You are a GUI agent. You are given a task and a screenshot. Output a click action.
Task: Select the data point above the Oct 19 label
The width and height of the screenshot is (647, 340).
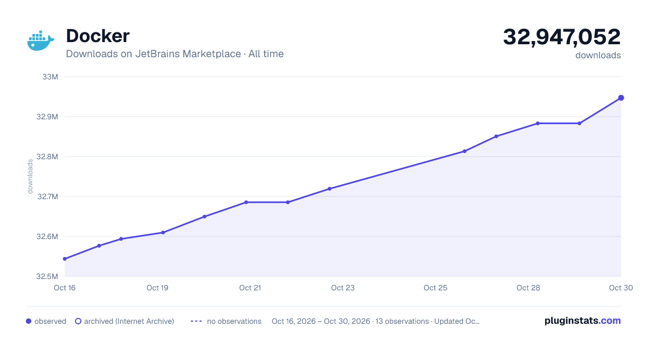coord(163,233)
